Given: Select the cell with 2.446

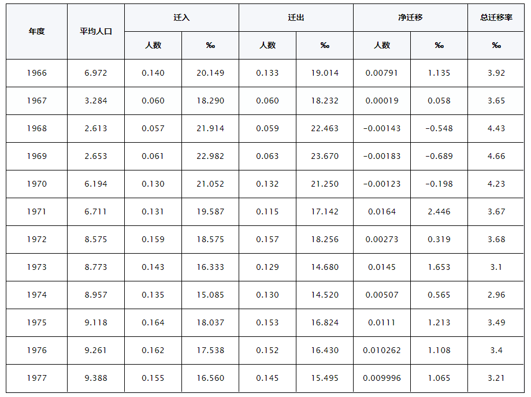Looking at the screenshot, I should [x=439, y=212].
